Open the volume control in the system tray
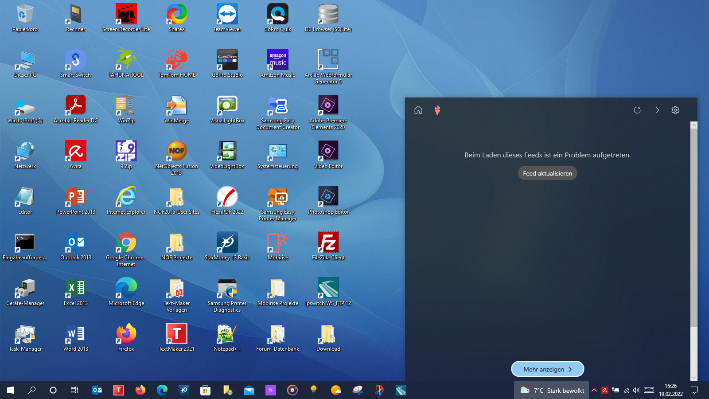This screenshot has width=709, height=399. click(636, 390)
